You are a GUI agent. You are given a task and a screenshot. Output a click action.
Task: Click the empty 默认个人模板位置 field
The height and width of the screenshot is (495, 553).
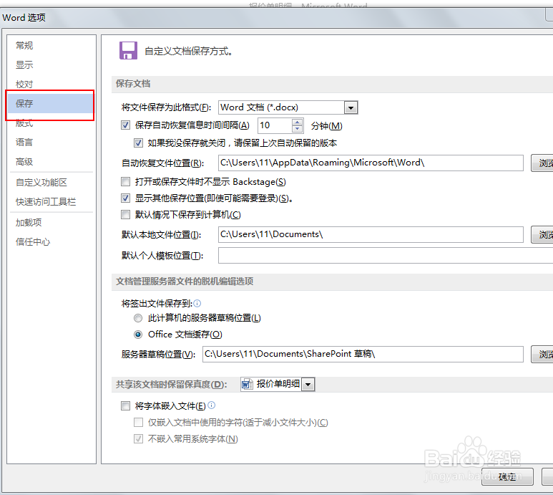(x=386, y=255)
